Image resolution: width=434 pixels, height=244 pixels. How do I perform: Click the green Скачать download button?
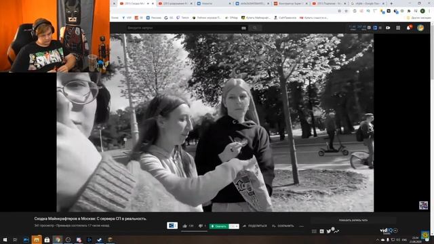(219, 226)
